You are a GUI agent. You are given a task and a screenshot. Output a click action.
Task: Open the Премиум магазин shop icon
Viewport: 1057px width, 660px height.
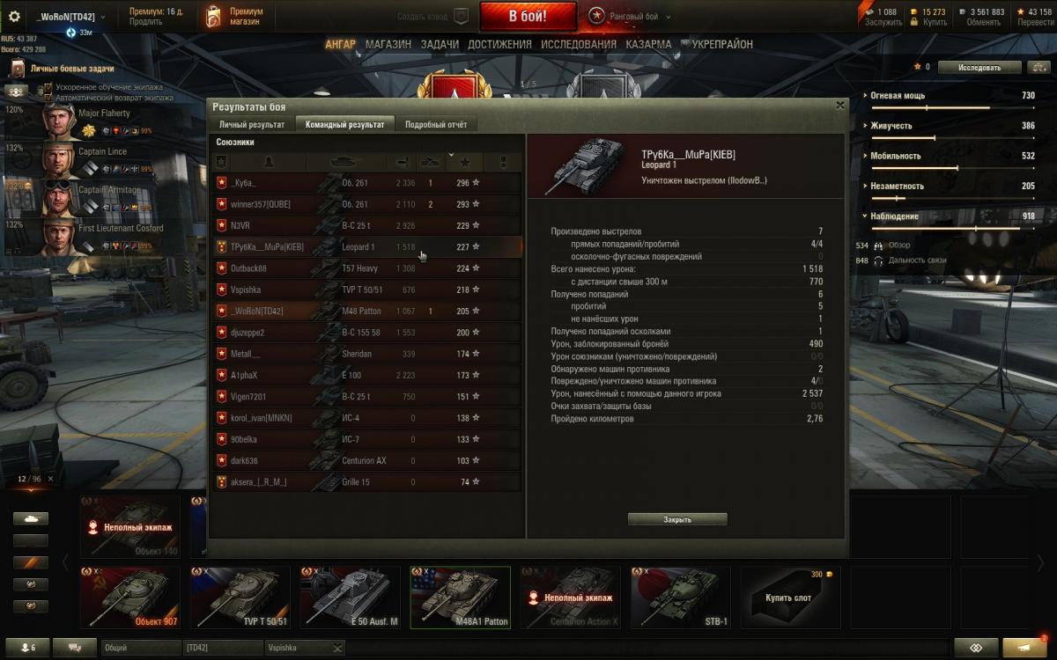(x=213, y=16)
